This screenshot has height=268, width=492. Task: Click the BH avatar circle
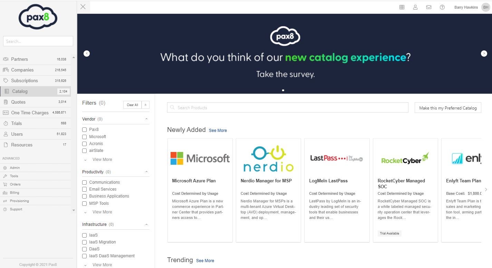coord(486,7)
